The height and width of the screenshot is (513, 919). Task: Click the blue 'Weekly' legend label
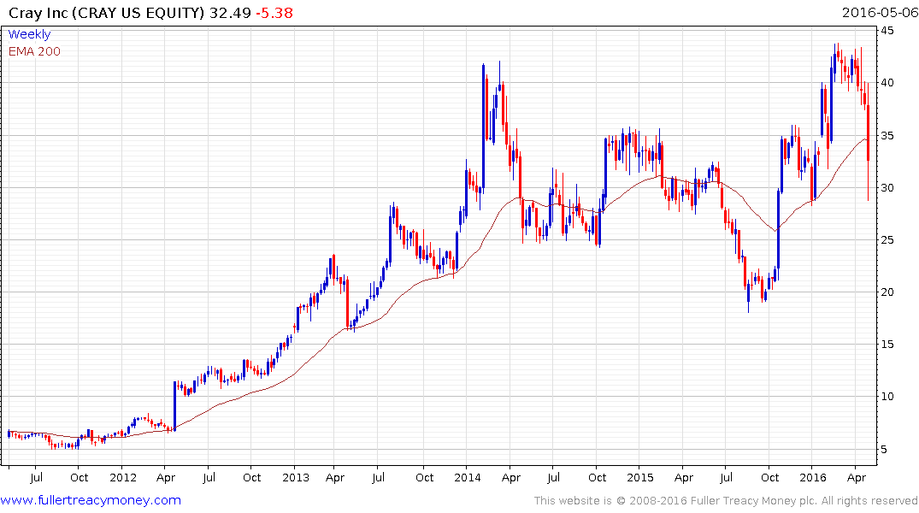[29, 34]
